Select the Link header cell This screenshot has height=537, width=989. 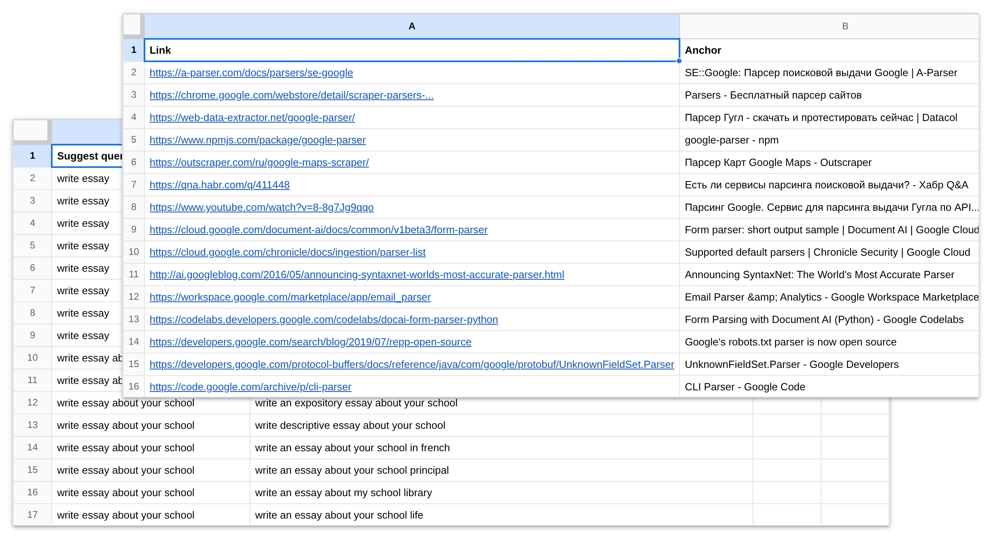pos(412,50)
